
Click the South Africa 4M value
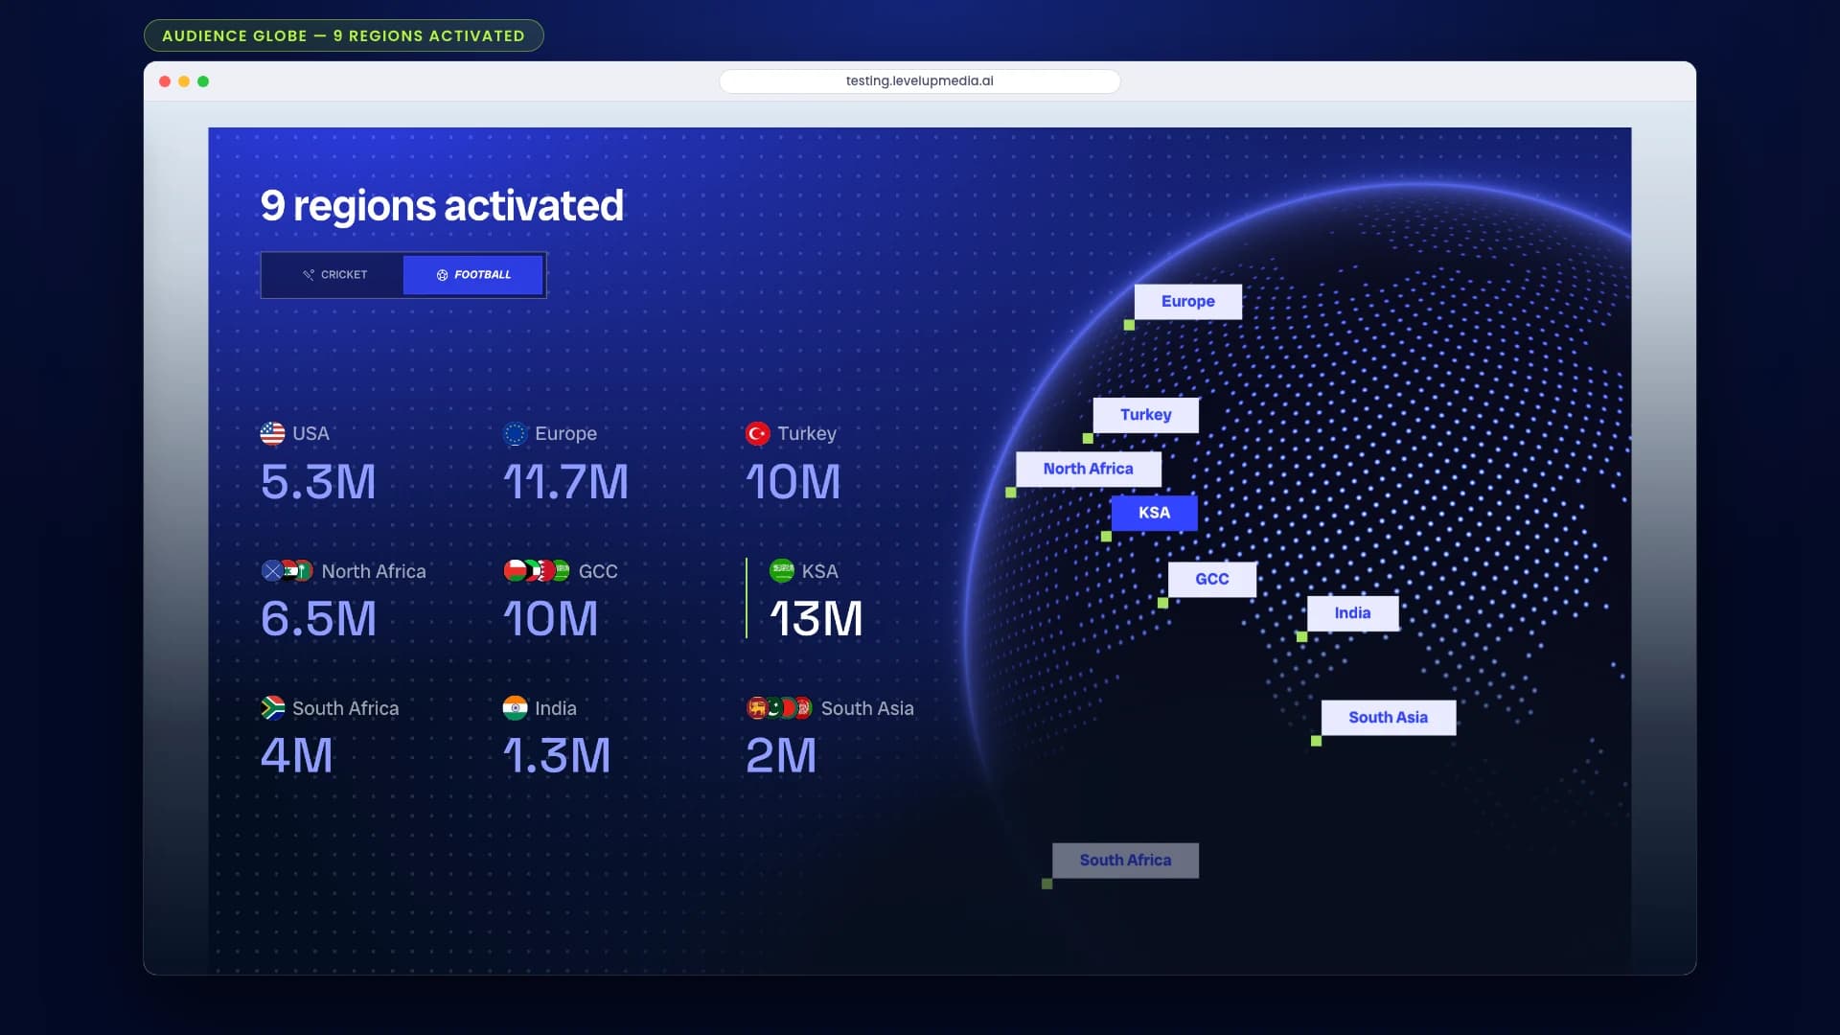pyautogui.click(x=297, y=756)
